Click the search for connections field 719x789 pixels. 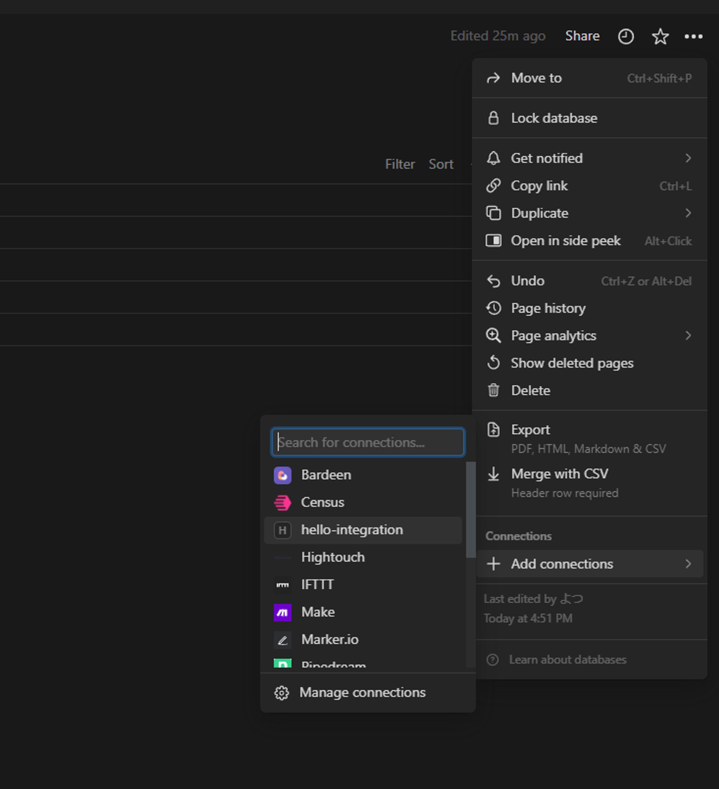coord(367,442)
